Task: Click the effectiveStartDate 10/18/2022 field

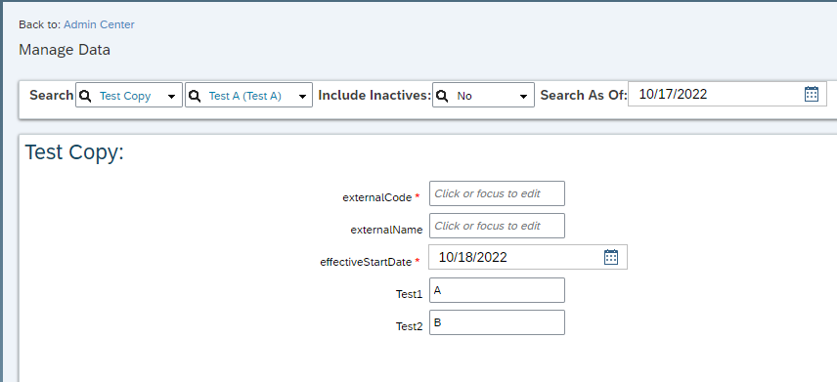Action: pyautogui.click(x=528, y=257)
